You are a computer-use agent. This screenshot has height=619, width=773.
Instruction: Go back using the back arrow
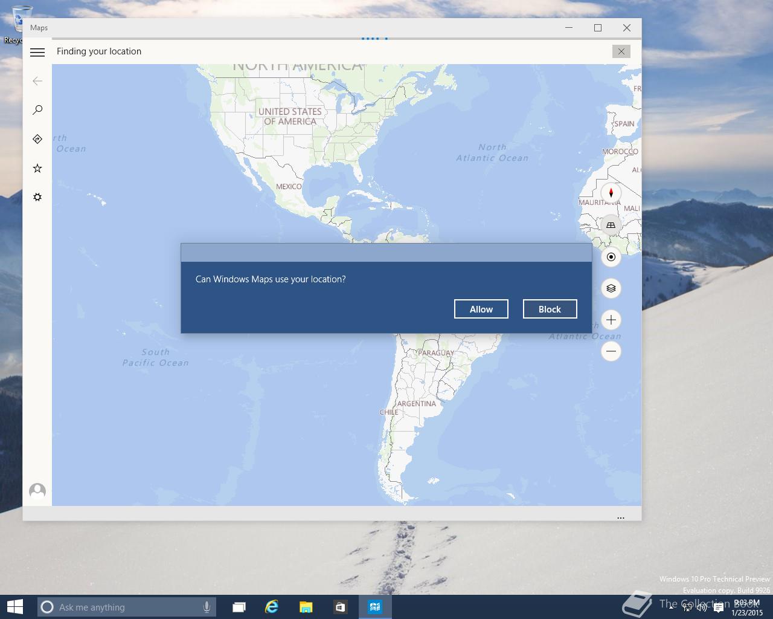coord(37,81)
